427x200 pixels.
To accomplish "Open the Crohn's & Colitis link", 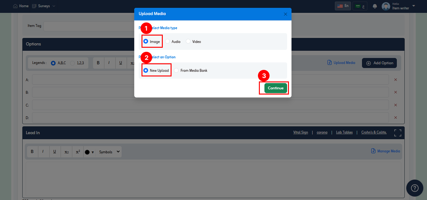I will coord(374,132).
